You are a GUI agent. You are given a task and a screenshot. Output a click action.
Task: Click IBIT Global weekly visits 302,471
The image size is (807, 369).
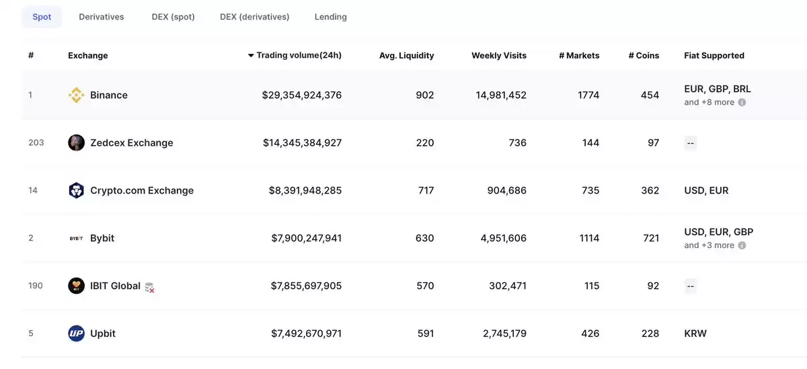[508, 286]
